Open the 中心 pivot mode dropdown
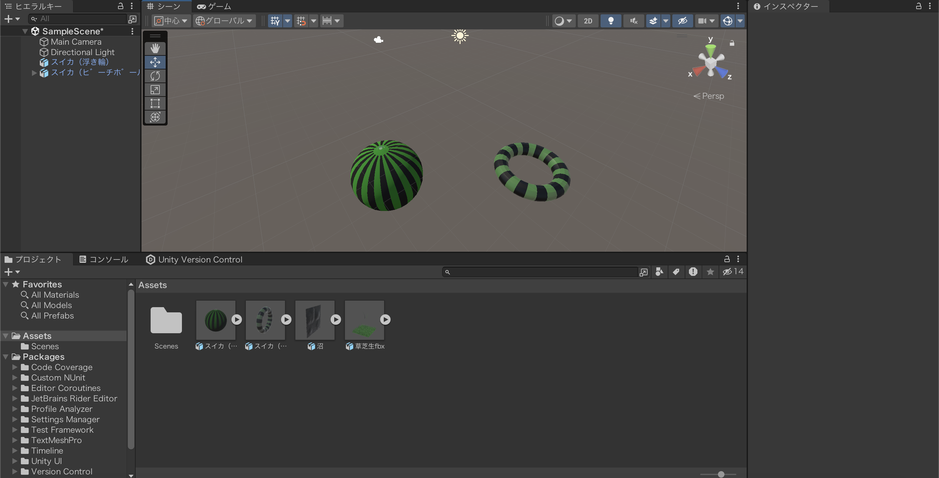This screenshot has height=478, width=939. pos(171,21)
